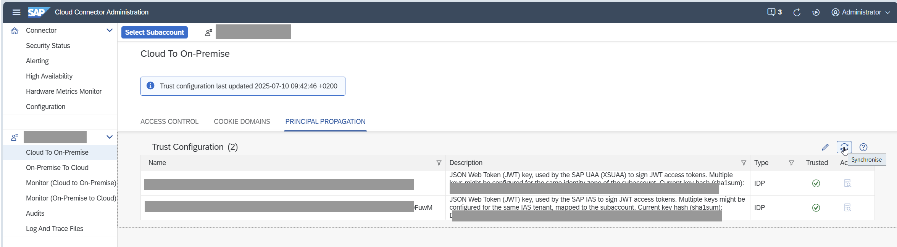Click the SAP logo
The image size is (897, 247).
(39, 12)
